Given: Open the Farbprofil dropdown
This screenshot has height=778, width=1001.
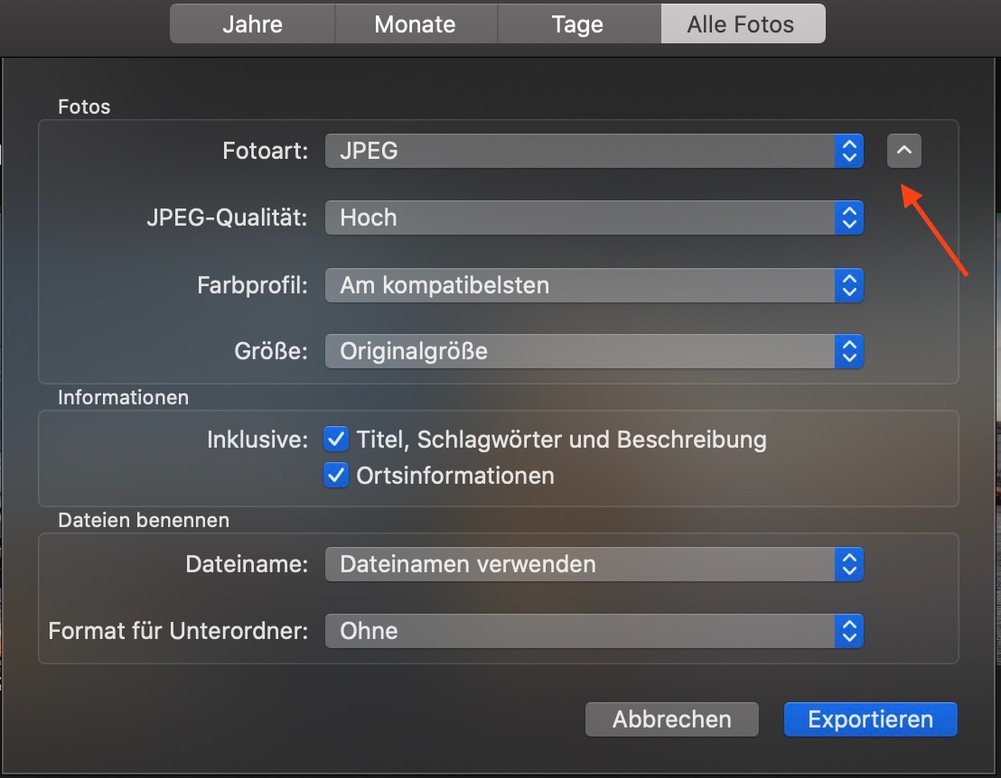Looking at the screenshot, I should click(580, 285).
